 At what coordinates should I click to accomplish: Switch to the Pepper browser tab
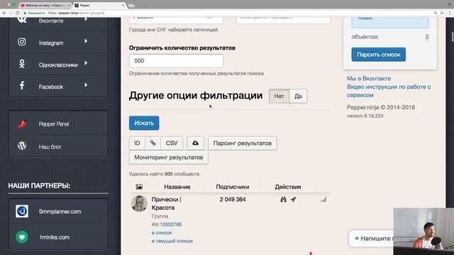[99, 6]
